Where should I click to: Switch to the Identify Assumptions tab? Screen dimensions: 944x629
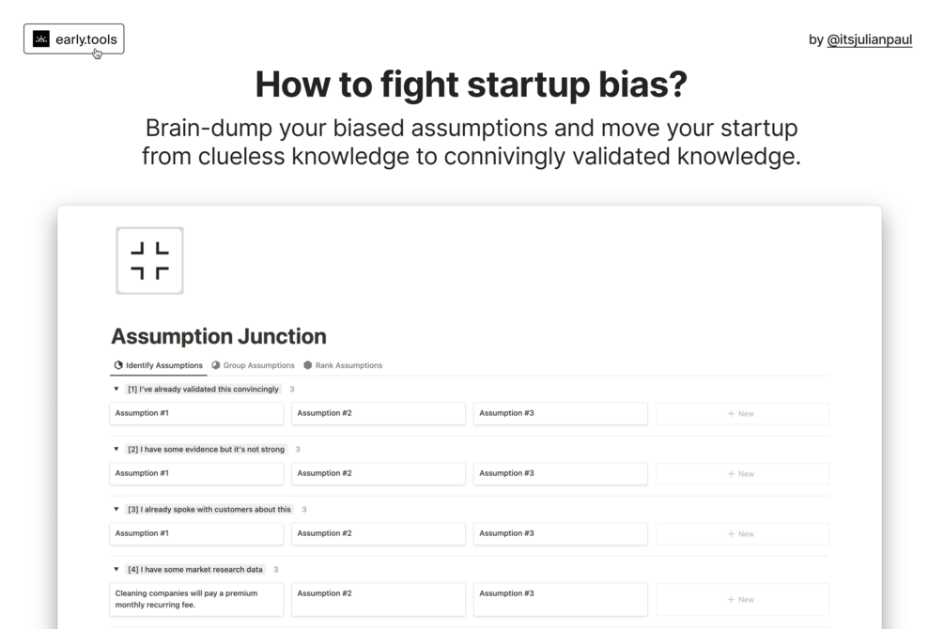coord(163,365)
